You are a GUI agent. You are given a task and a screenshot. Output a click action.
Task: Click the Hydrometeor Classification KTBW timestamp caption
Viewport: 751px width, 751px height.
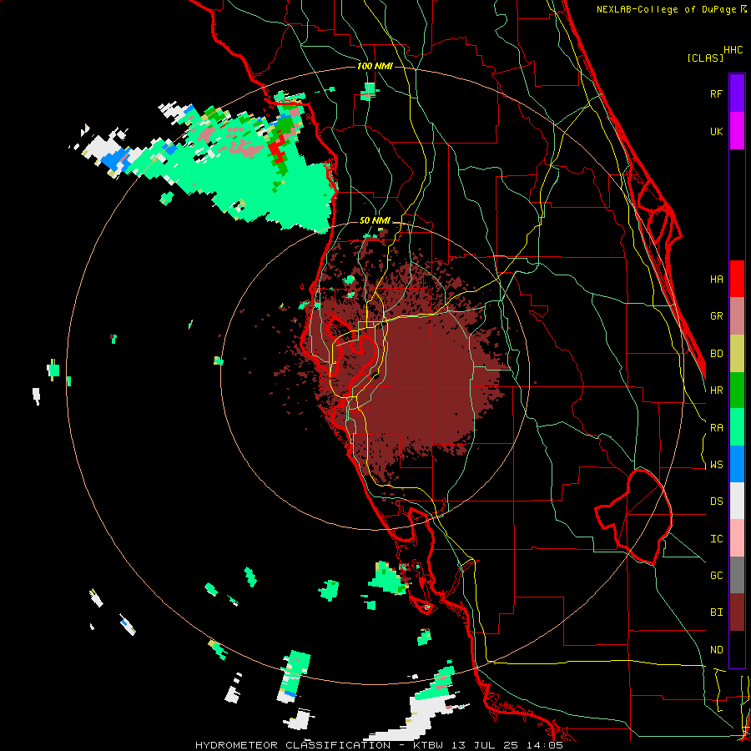tap(379, 745)
